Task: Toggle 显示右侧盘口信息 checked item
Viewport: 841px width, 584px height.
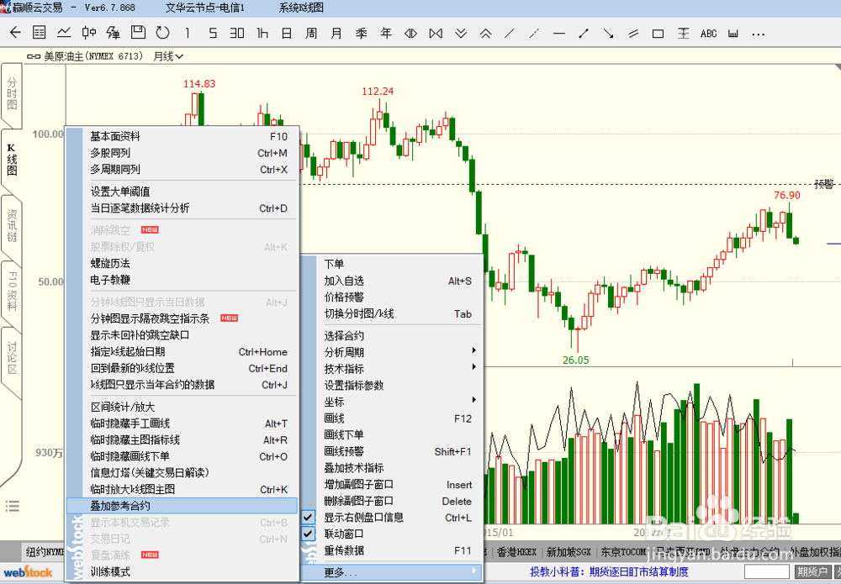Action: click(392, 518)
